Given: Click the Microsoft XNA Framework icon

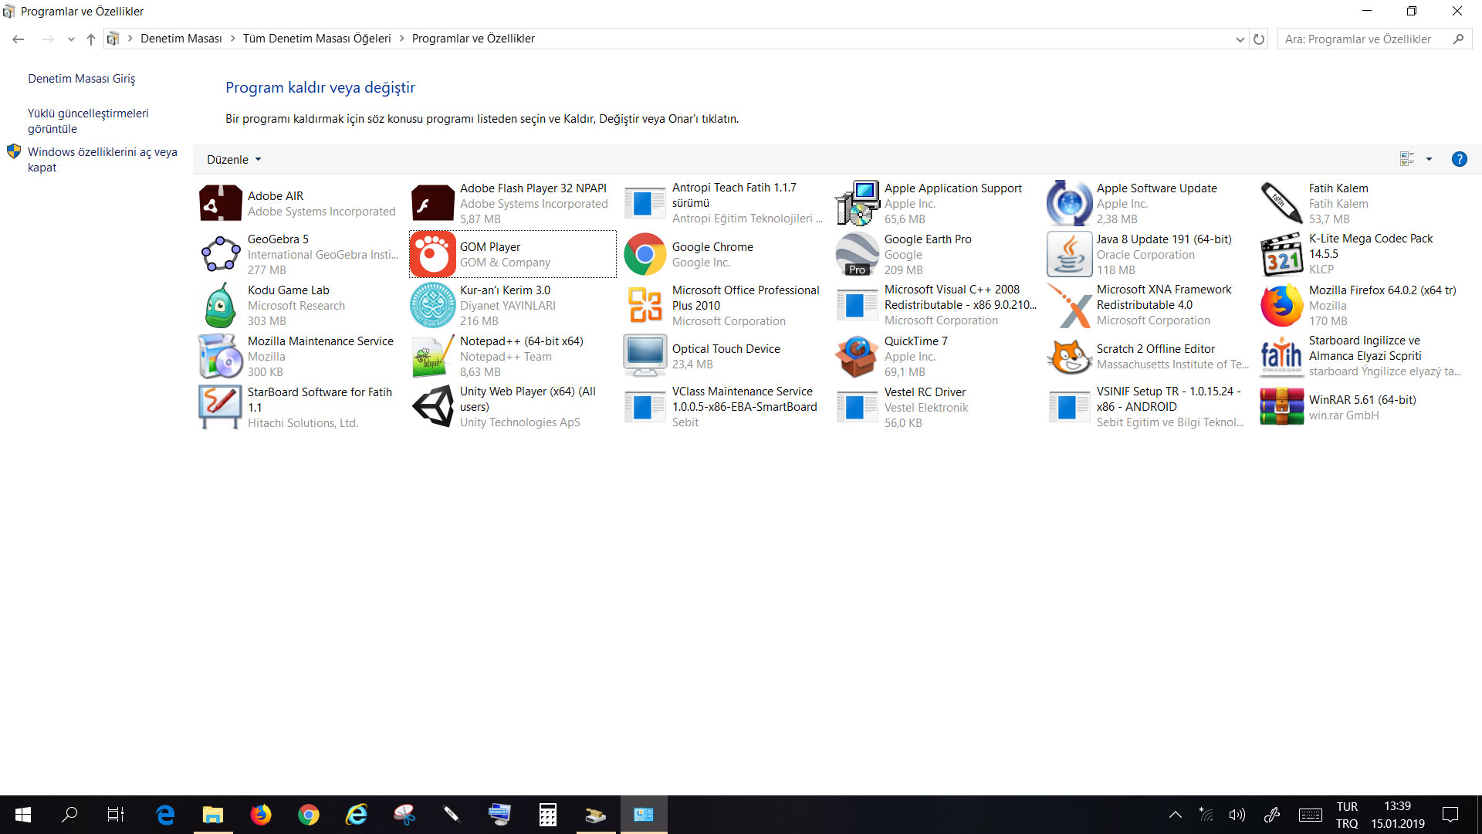Looking at the screenshot, I should coord(1069,306).
